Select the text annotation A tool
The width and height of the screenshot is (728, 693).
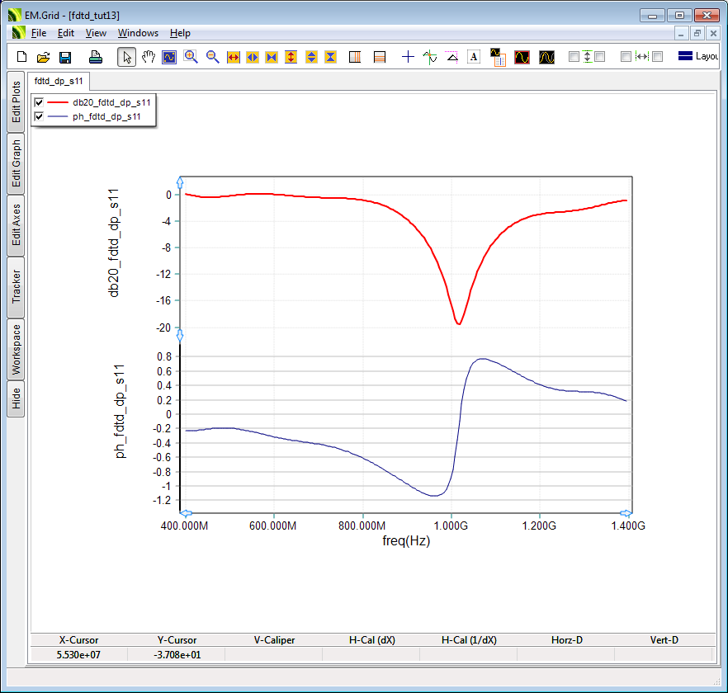pyautogui.click(x=474, y=57)
